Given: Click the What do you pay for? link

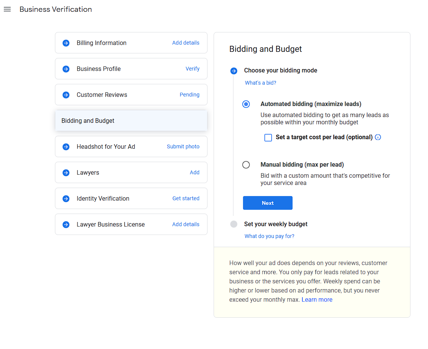Looking at the screenshot, I should (269, 236).
